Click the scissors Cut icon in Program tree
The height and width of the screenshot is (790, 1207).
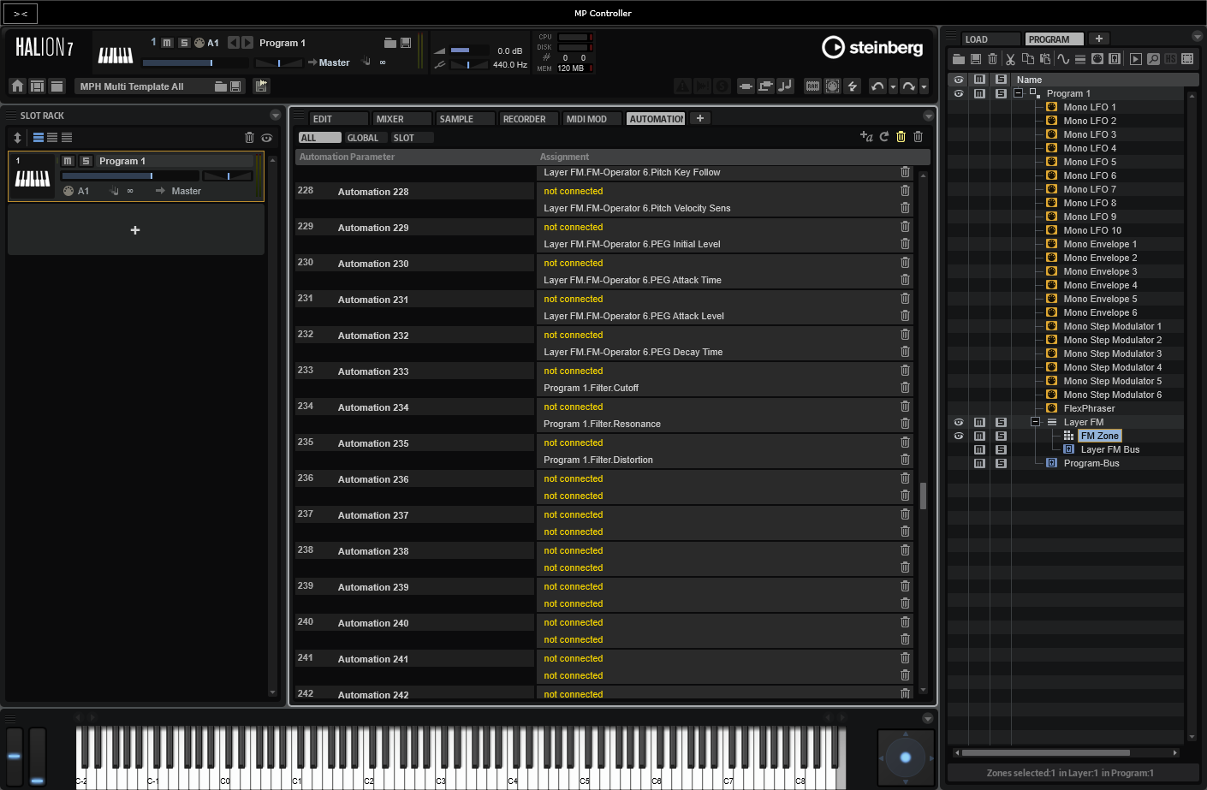[x=1010, y=59]
